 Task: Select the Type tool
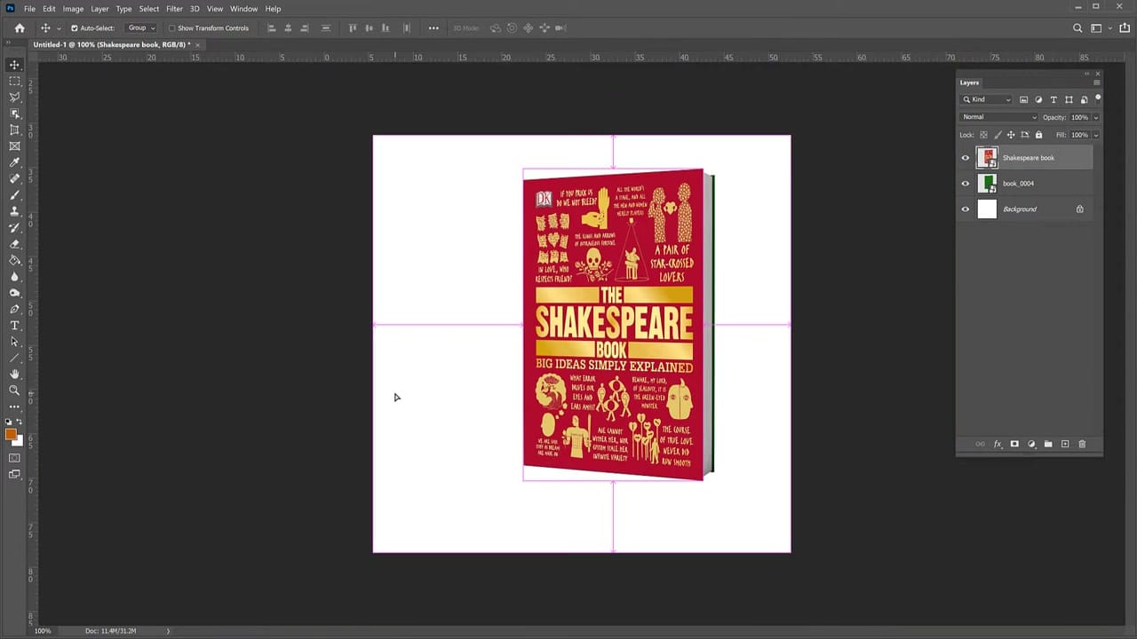pyautogui.click(x=14, y=326)
